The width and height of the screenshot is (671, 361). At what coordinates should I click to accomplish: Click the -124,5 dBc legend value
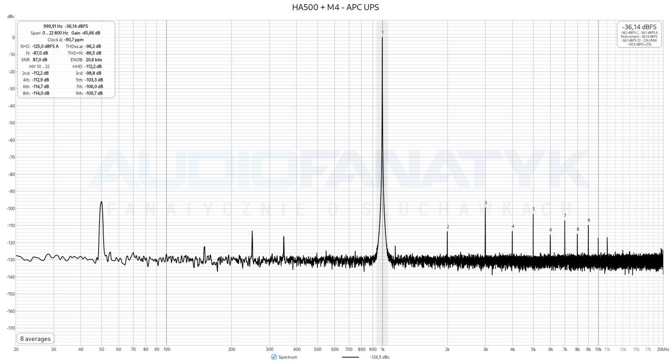(x=380, y=357)
